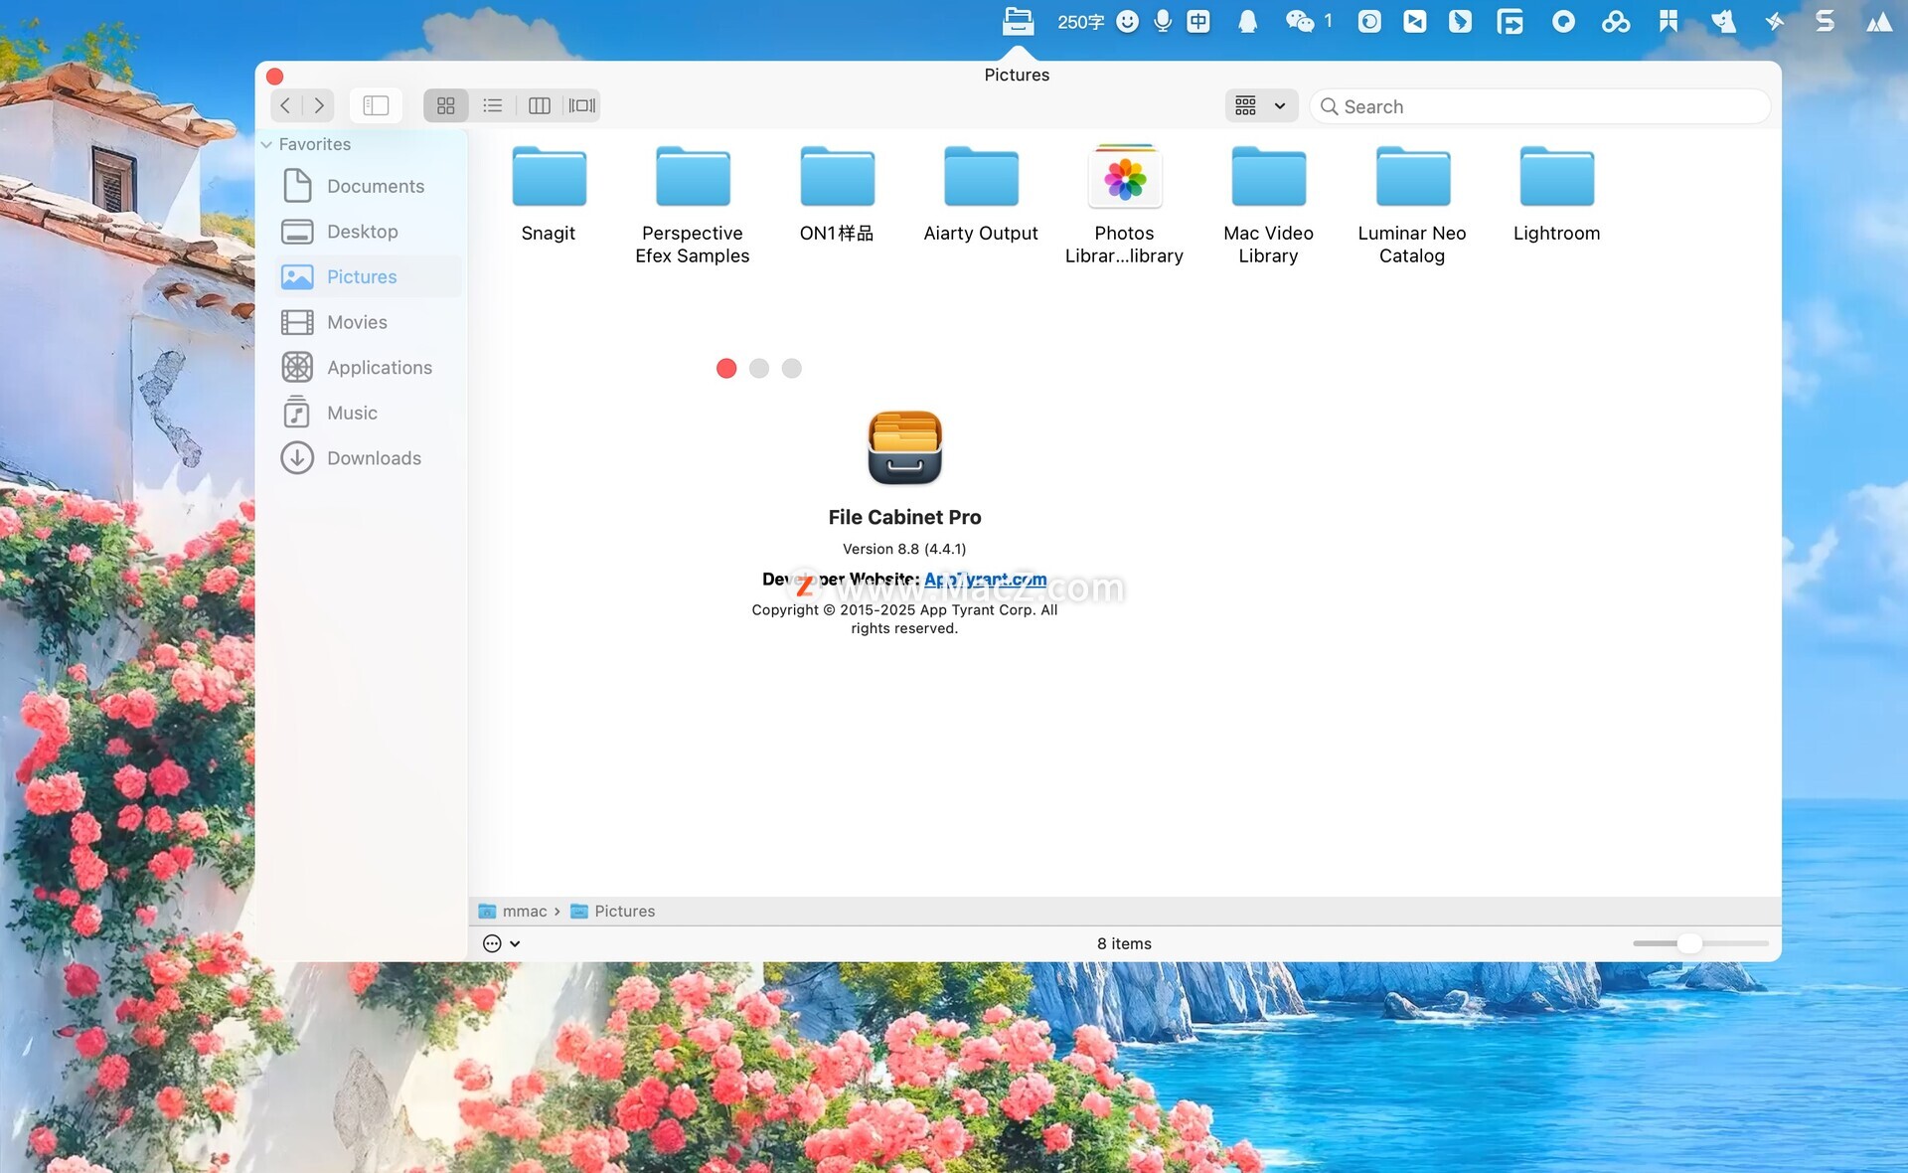Select Applications in the sidebar
1908x1173 pixels.
tap(379, 368)
